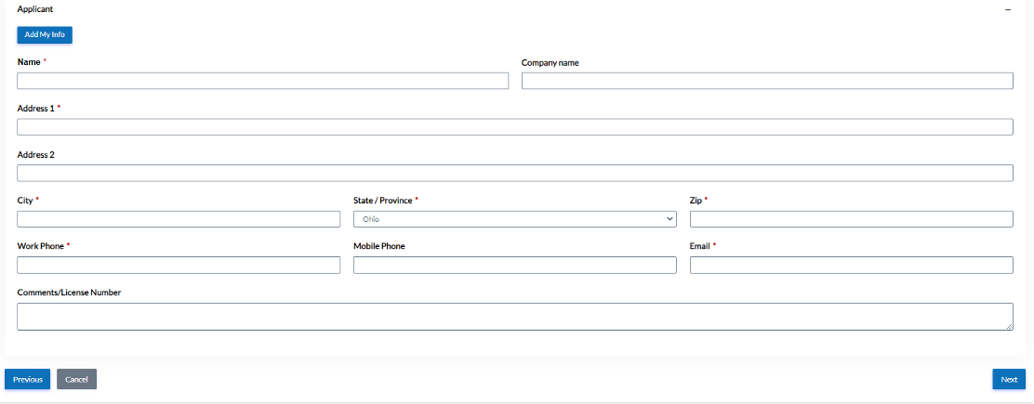Click the Comments/License Number text area
Viewport: 1034px width, 404px height.
[x=514, y=316]
